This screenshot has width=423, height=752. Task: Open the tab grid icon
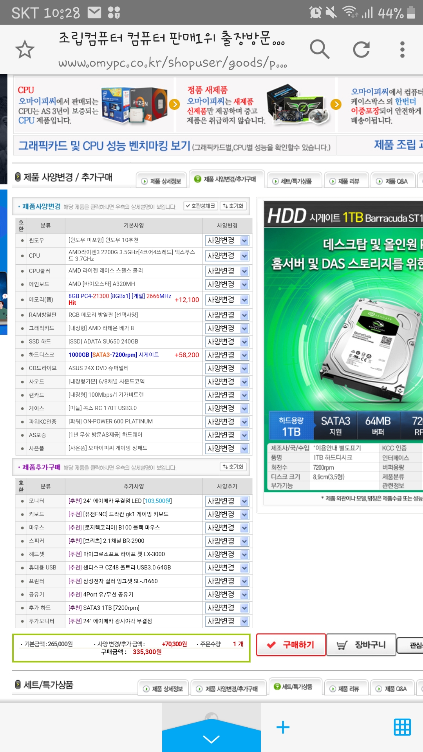pyautogui.click(x=402, y=727)
